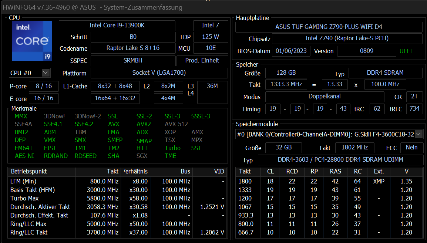Select the DDR4-3603 / PC4-28800 type field

[340, 160]
